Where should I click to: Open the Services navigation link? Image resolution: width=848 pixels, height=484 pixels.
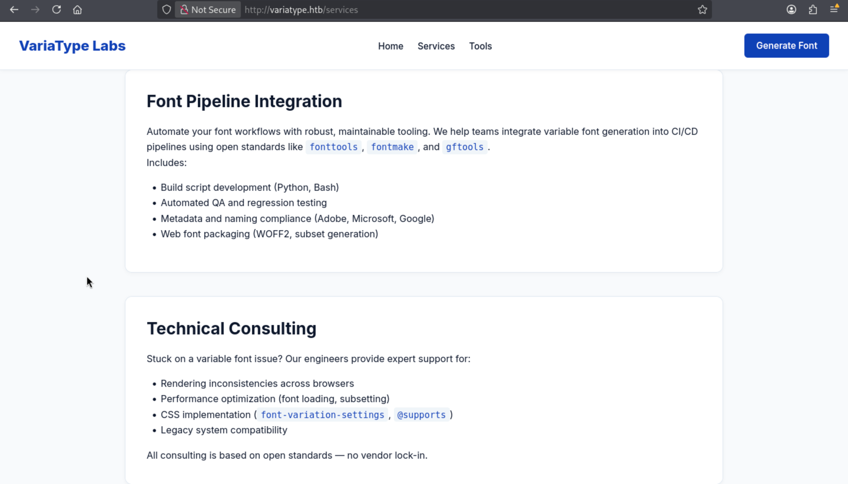coord(436,46)
